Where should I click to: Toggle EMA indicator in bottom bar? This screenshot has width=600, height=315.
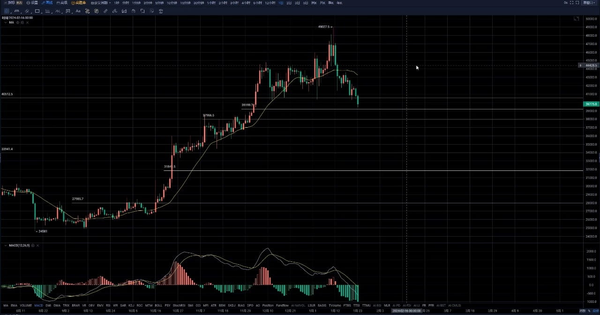pyautogui.click(x=14, y=305)
